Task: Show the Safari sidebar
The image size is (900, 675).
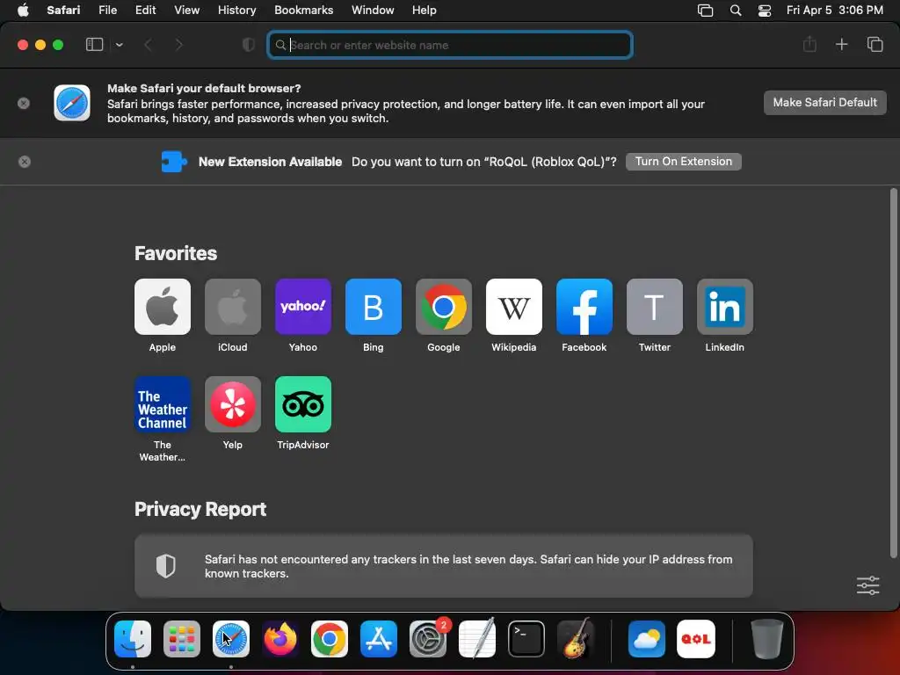Action: pyautogui.click(x=94, y=45)
